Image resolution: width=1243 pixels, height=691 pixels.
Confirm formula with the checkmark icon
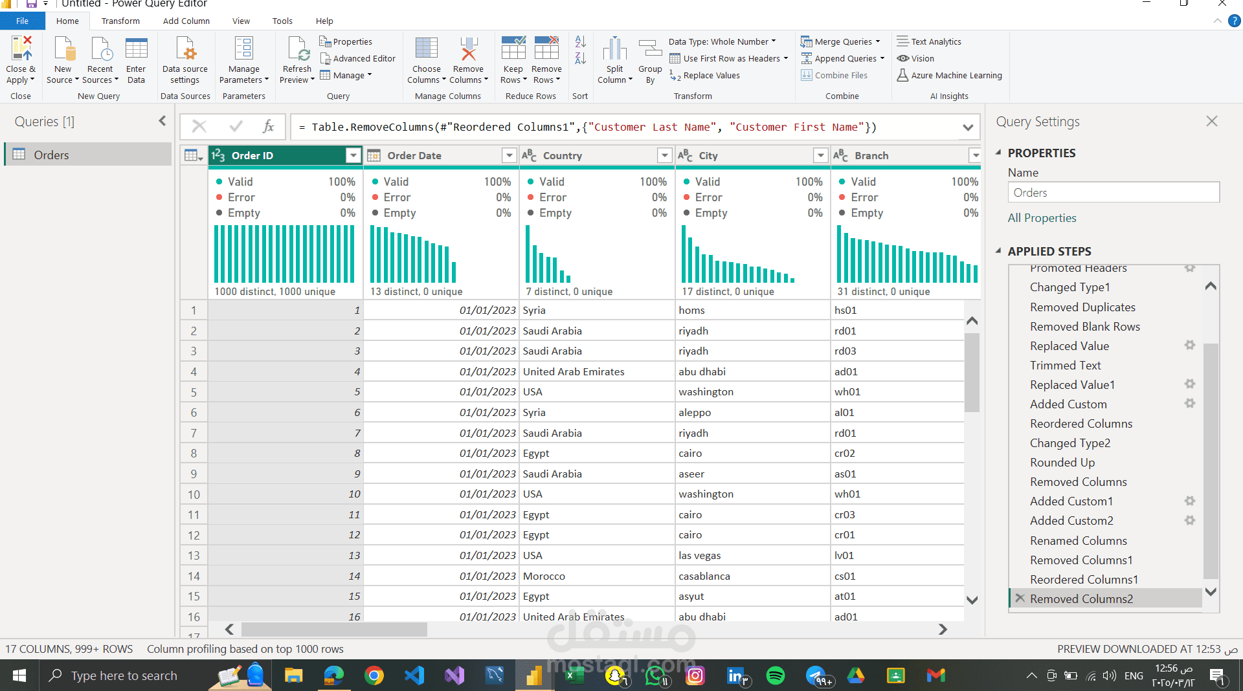click(236, 127)
